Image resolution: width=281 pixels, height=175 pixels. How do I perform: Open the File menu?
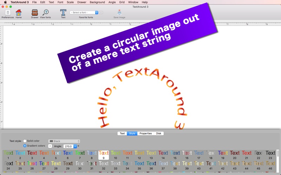point(34,2)
